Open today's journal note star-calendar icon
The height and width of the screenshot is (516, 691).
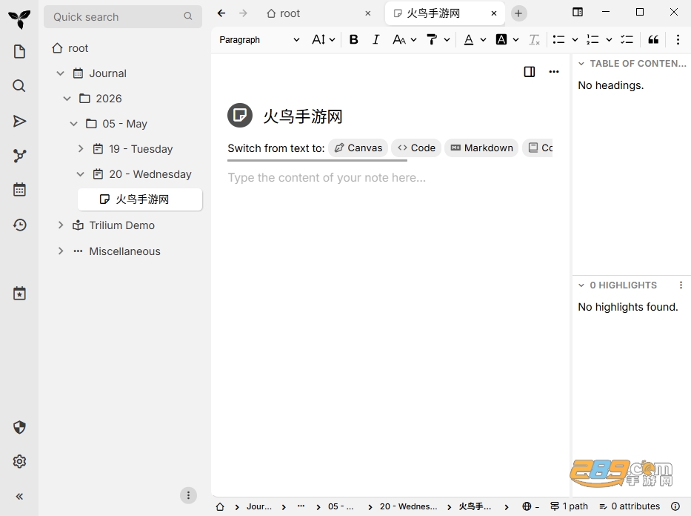(19, 294)
